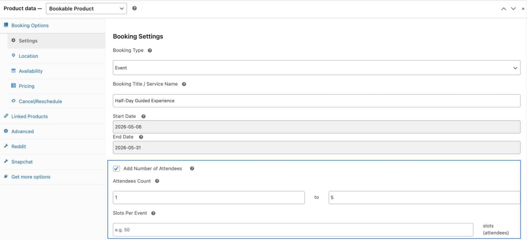Click the refresh icon beside Cancel/Reschedule

click(14, 101)
